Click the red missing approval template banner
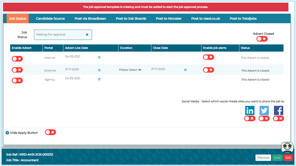The image size is (296, 166). [145, 7]
